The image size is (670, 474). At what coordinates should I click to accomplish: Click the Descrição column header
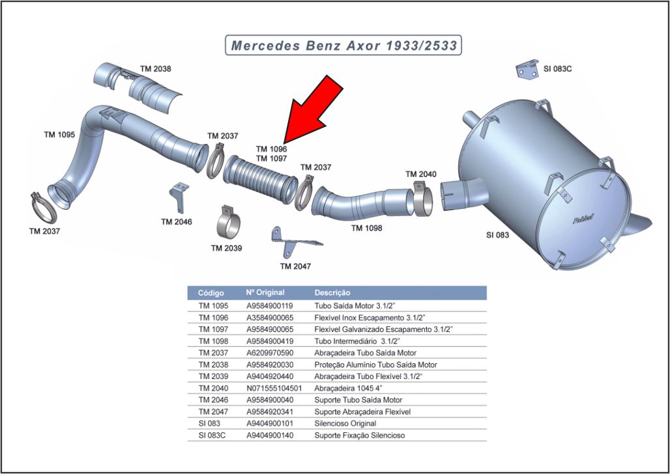332,292
